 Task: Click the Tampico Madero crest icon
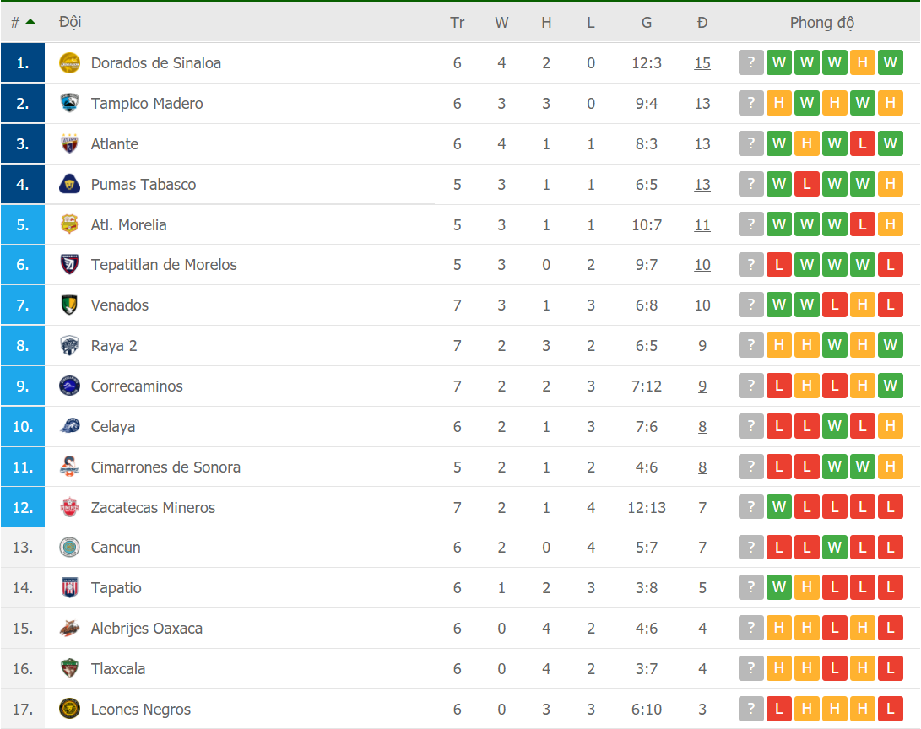69,104
